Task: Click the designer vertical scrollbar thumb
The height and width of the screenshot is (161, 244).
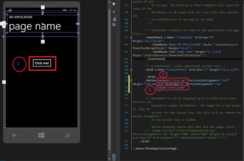Action: click(x=109, y=79)
